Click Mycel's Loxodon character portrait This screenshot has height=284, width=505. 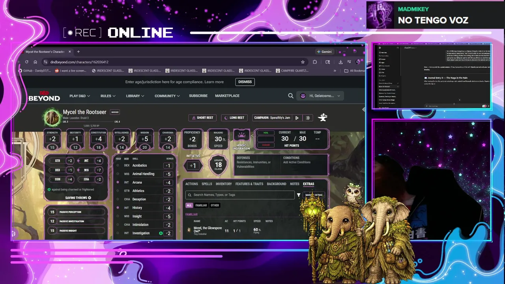point(52,118)
